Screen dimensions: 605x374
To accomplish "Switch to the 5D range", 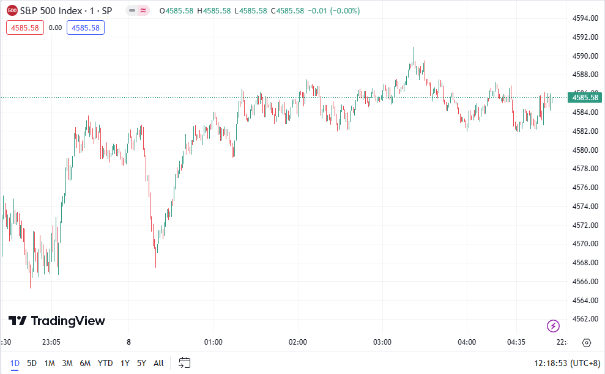I will pos(32,363).
